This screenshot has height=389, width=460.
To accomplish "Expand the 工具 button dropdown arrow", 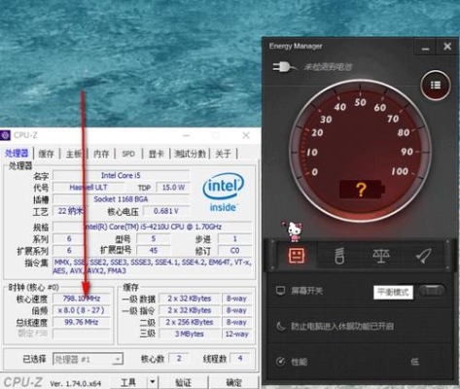I will [153, 382].
